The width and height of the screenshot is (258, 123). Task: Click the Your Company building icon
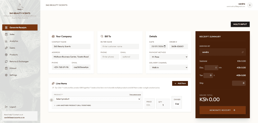click(x=53, y=36)
